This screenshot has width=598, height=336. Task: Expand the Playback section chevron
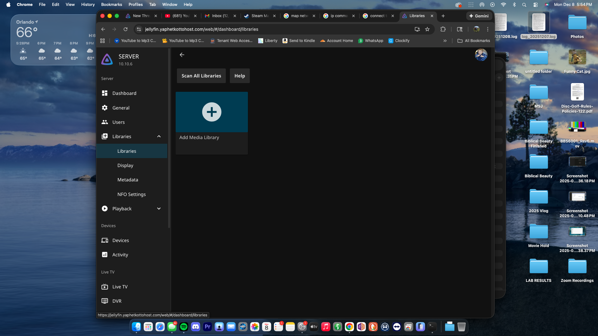click(159, 208)
